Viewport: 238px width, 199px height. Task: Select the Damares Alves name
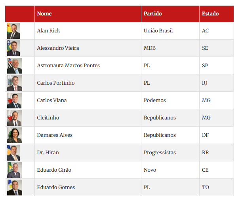point(55,135)
